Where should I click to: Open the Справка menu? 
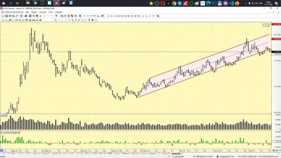click(x=58, y=12)
